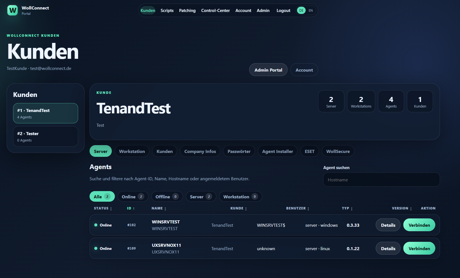Click Verbinden for UXSRVNOX11 agent

pos(419,248)
